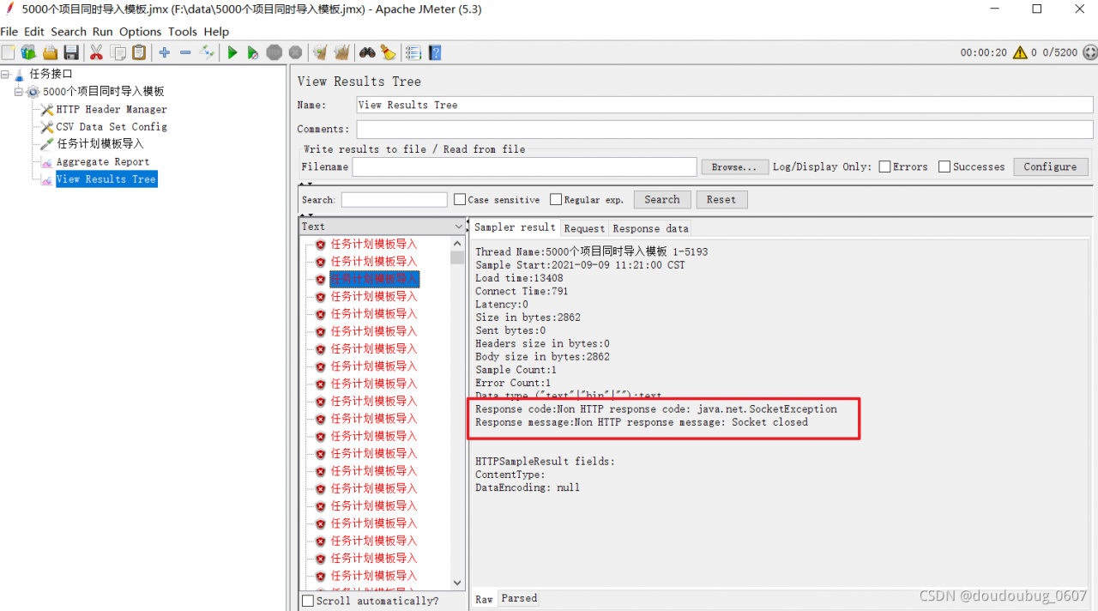Enable the Errors only checkbox
Screen dimensions: 1098x611
point(884,167)
